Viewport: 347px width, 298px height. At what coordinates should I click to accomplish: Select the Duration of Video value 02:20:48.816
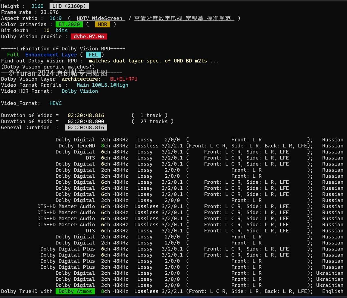tap(86, 115)
